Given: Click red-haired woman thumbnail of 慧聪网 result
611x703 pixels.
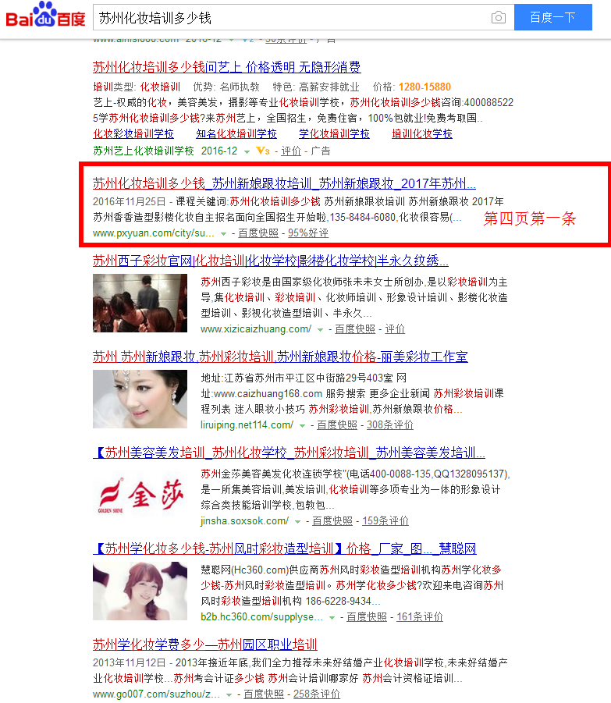Looking at the screenshot, I should 140,591.
